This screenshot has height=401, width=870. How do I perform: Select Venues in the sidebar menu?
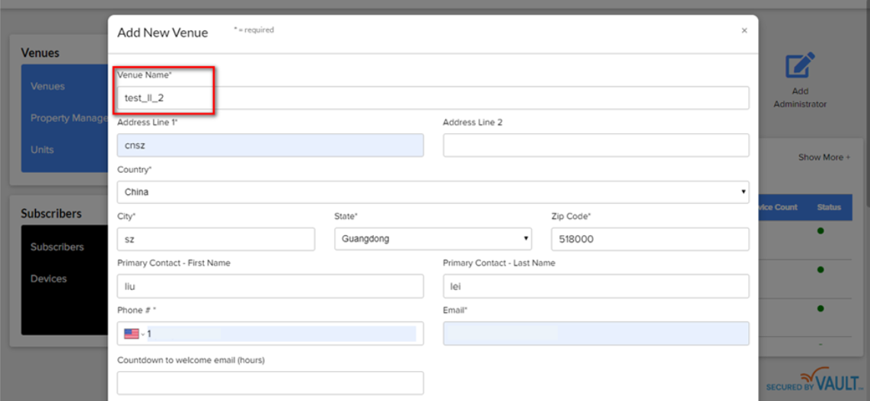click(48, 86)
